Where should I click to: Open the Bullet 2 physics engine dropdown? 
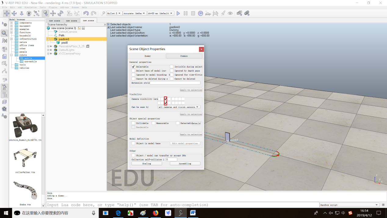point(114,13)
